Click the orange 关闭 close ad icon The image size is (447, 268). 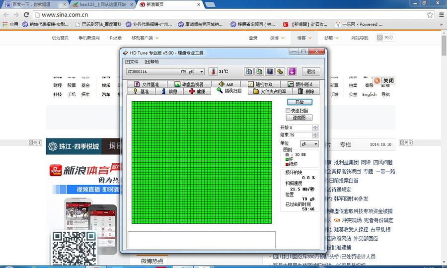tap(377, 80)
